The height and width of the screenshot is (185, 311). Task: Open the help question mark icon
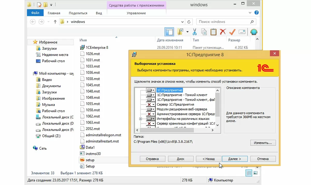click(x=257, y=12)
